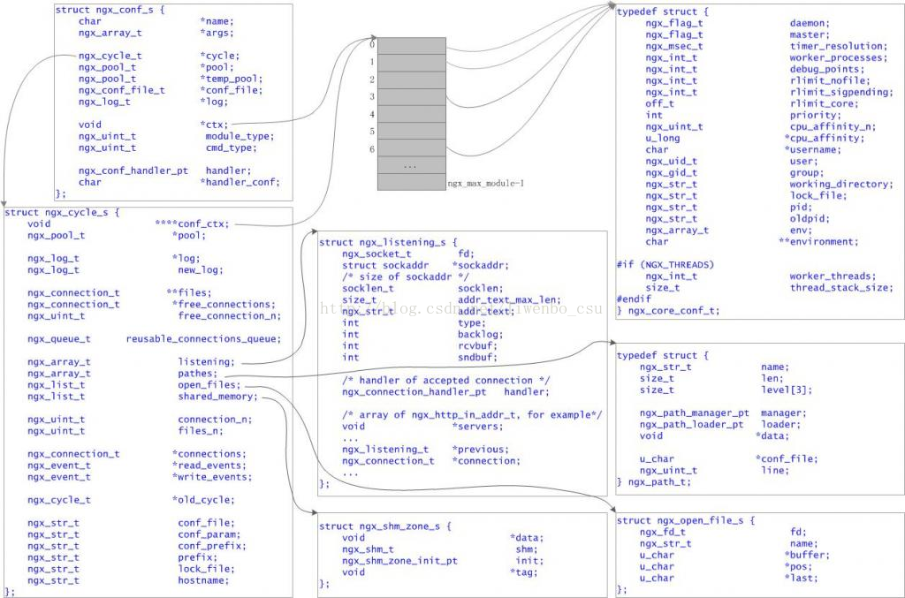
Task: Select the '*read_events;' member
Action: tap(209, 466)
